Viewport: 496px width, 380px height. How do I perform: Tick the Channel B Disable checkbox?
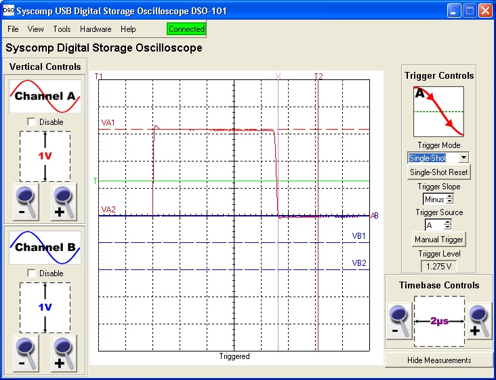point(31,273)
